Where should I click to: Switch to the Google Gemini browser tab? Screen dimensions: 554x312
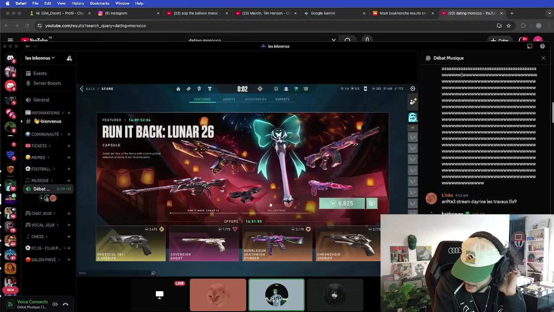click(x=334, y=13)
